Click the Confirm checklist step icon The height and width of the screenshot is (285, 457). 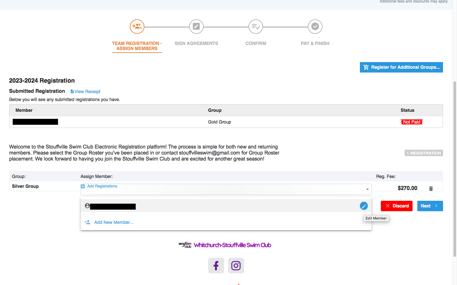point(255,27)
